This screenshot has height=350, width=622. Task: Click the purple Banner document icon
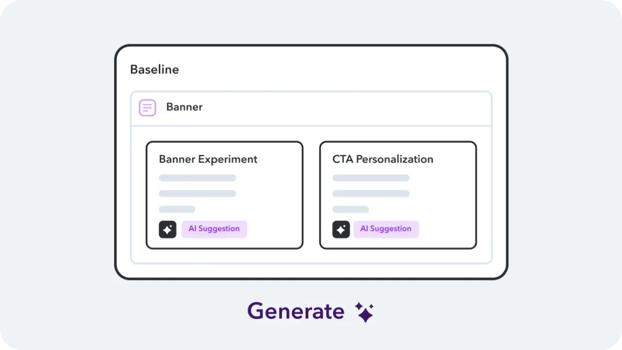[x=147, y=108]
